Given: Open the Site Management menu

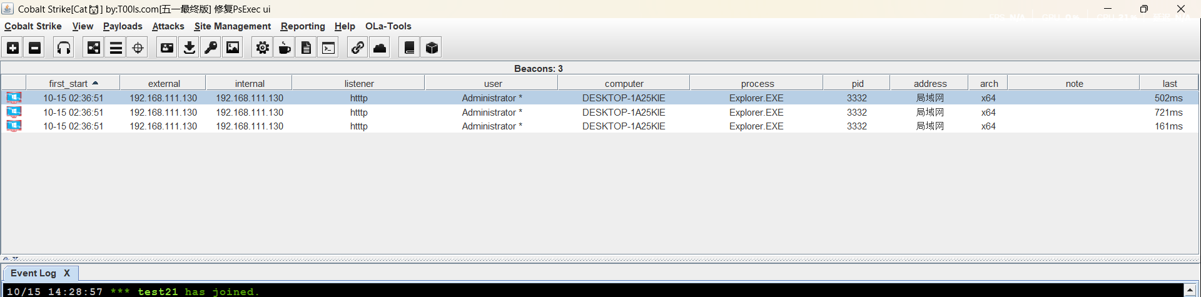Looking at the screenshot, I should click(233, 26).
